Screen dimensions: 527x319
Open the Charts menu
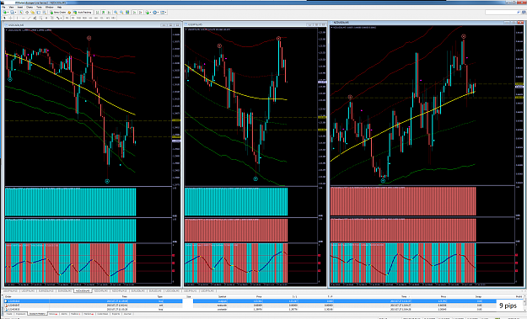(x=30, y=7)
